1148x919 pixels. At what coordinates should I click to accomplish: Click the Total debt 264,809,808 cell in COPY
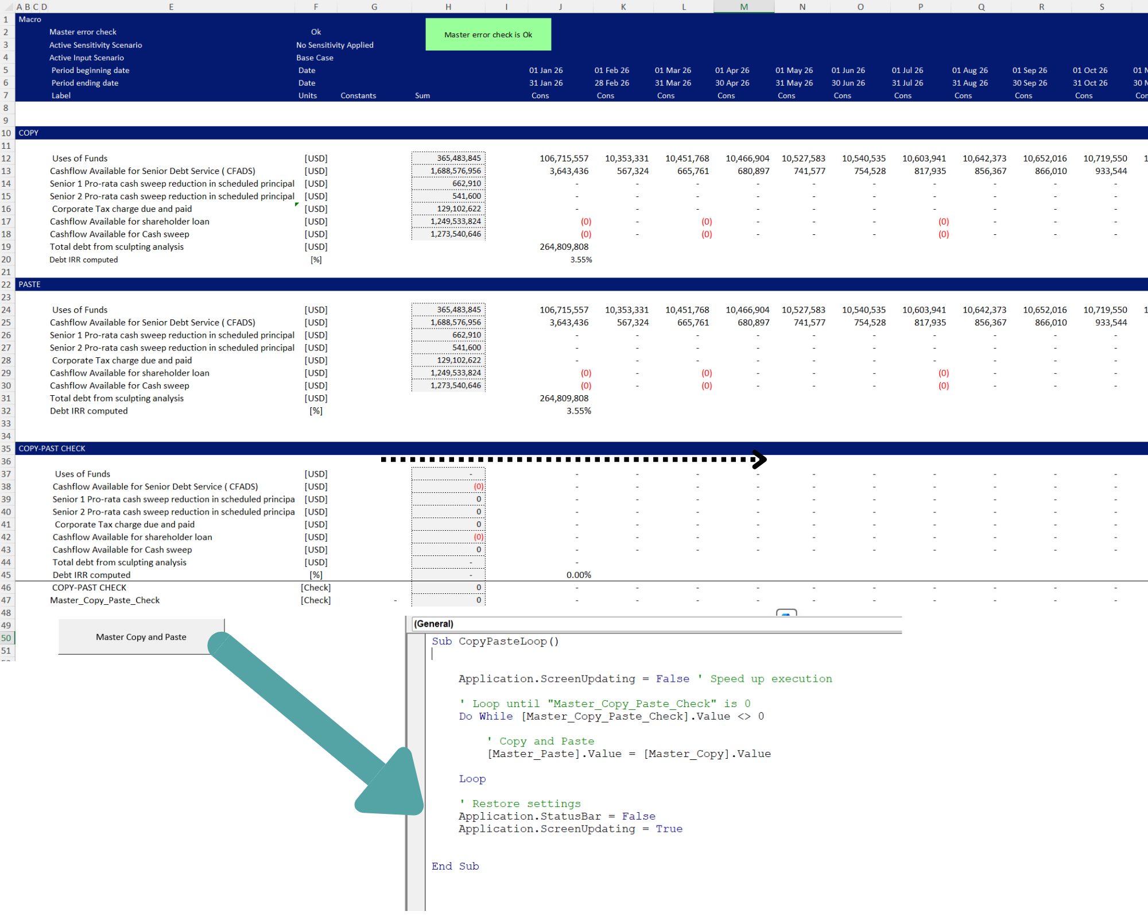tap(564, 246)
